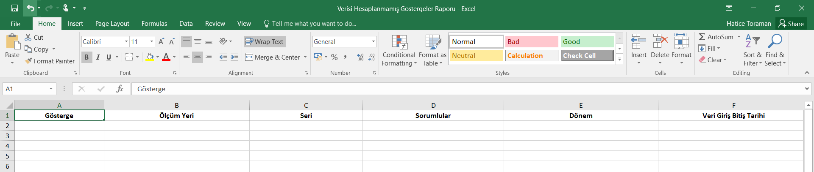The image size is (814, 172).
Task: Click the Increase Indent icon
Action: [x=234, y=57]
